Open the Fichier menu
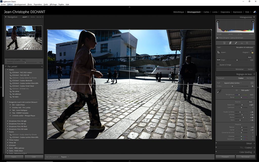259x162 pixels. [x=3, y=5]
